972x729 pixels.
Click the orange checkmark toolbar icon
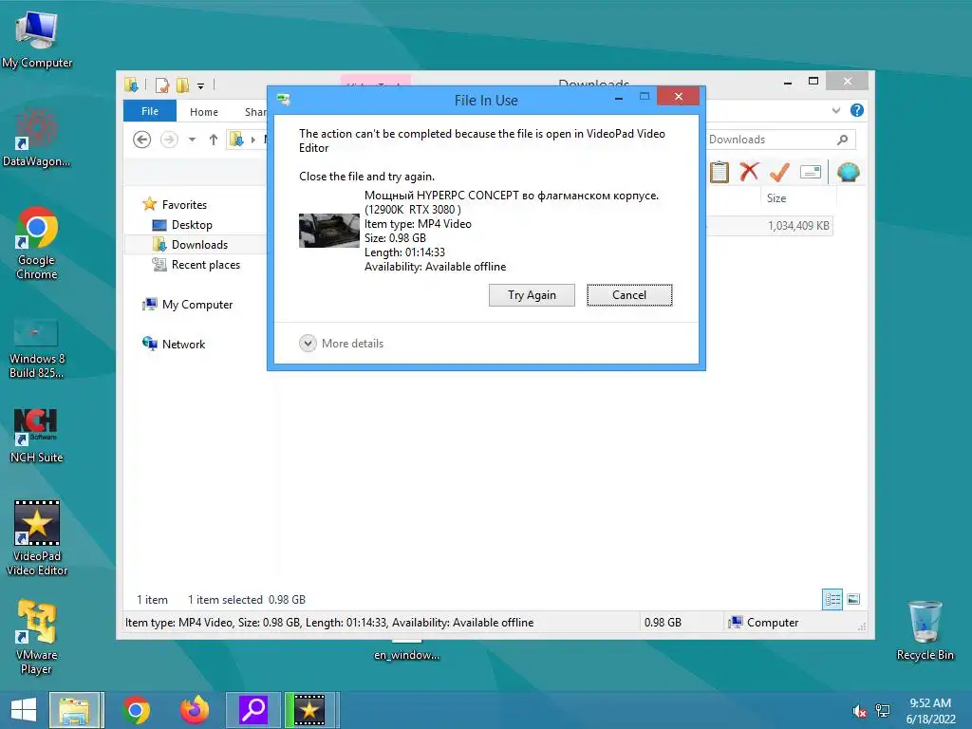tap(779, 172)
